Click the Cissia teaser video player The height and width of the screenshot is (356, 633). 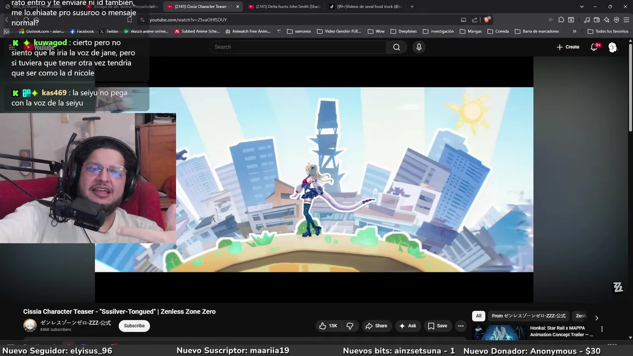[314, 179]
